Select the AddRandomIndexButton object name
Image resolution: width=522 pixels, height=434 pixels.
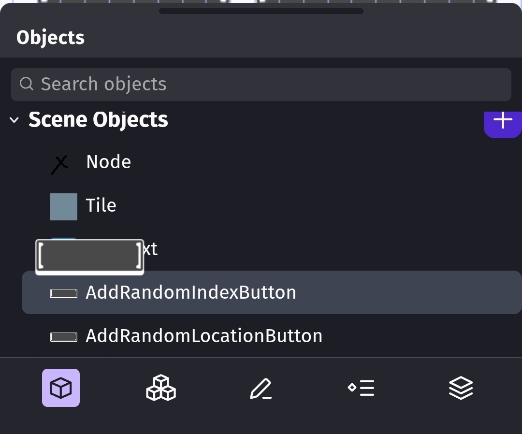click(x=191, y=292)
